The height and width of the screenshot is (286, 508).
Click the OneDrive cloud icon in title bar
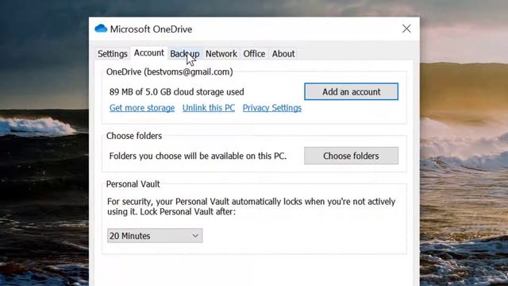(101, 29)
